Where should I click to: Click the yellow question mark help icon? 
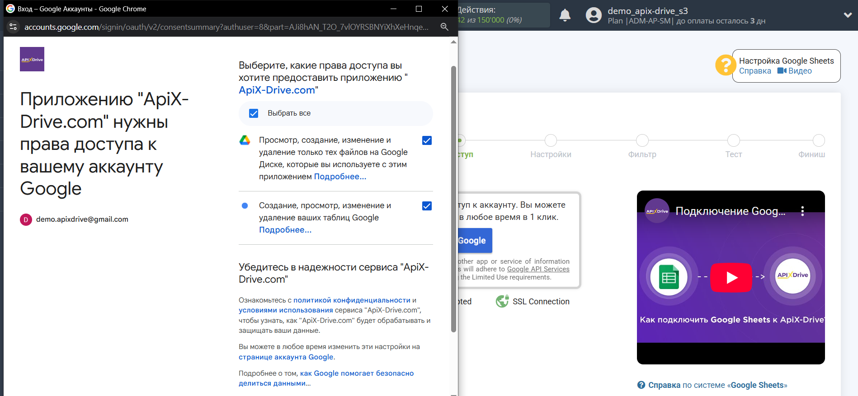[x=725, y=65]
